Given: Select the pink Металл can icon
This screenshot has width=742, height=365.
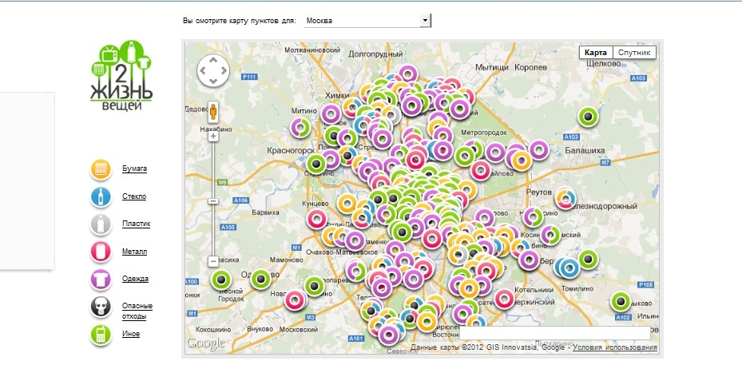Looking at the screenshot, I should pyautogui.click(x=100, y=252).
